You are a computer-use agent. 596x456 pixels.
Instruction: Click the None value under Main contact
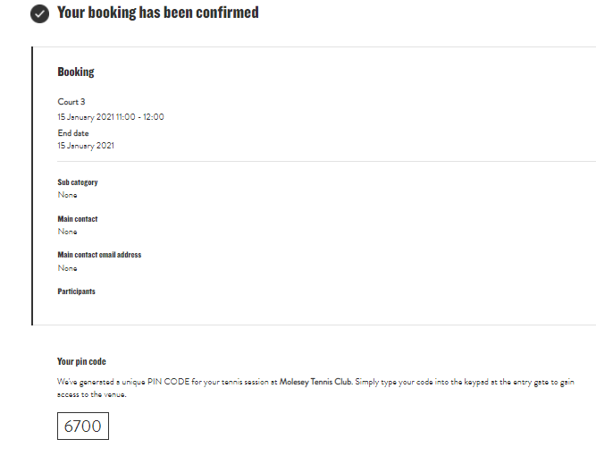pos(67,232)
